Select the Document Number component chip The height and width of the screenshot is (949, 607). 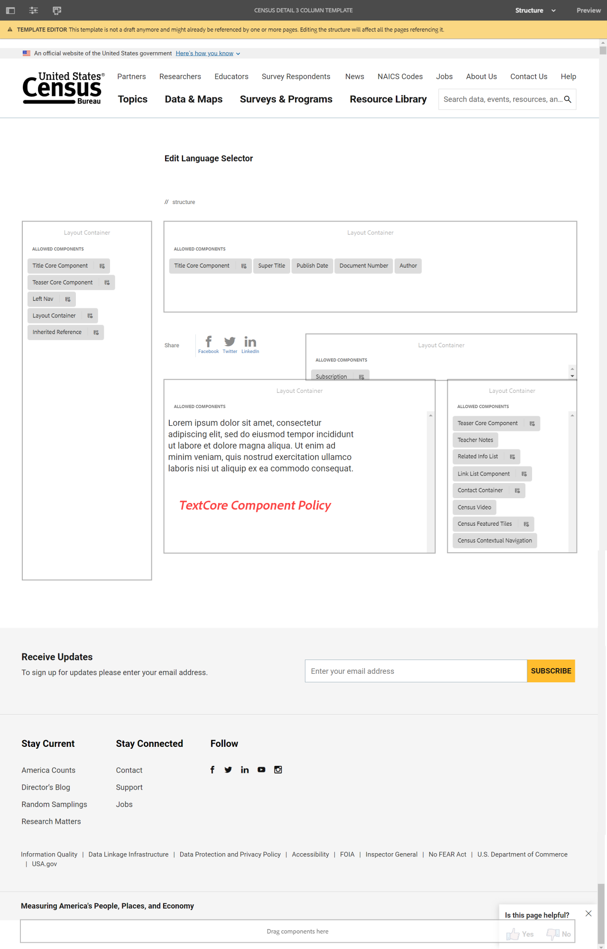tap(364, 266)
